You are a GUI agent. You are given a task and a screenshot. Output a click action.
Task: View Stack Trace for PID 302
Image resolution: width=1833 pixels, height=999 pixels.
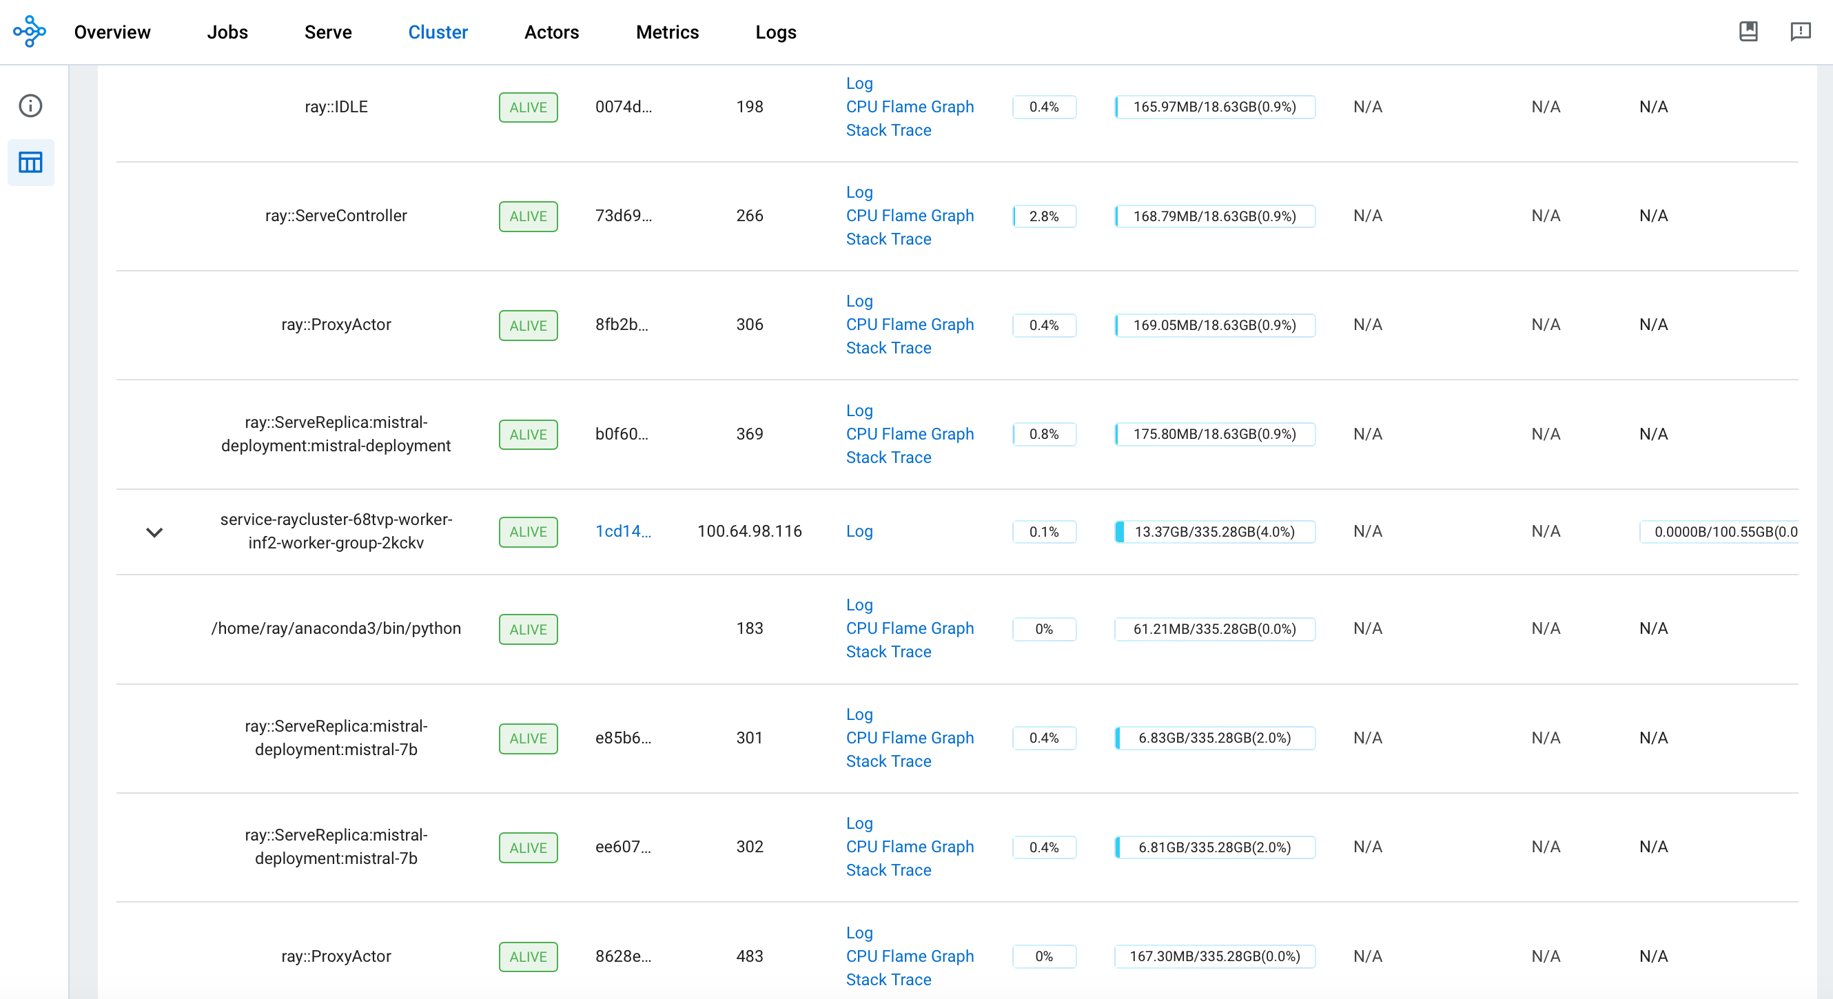tap(889, 870)
